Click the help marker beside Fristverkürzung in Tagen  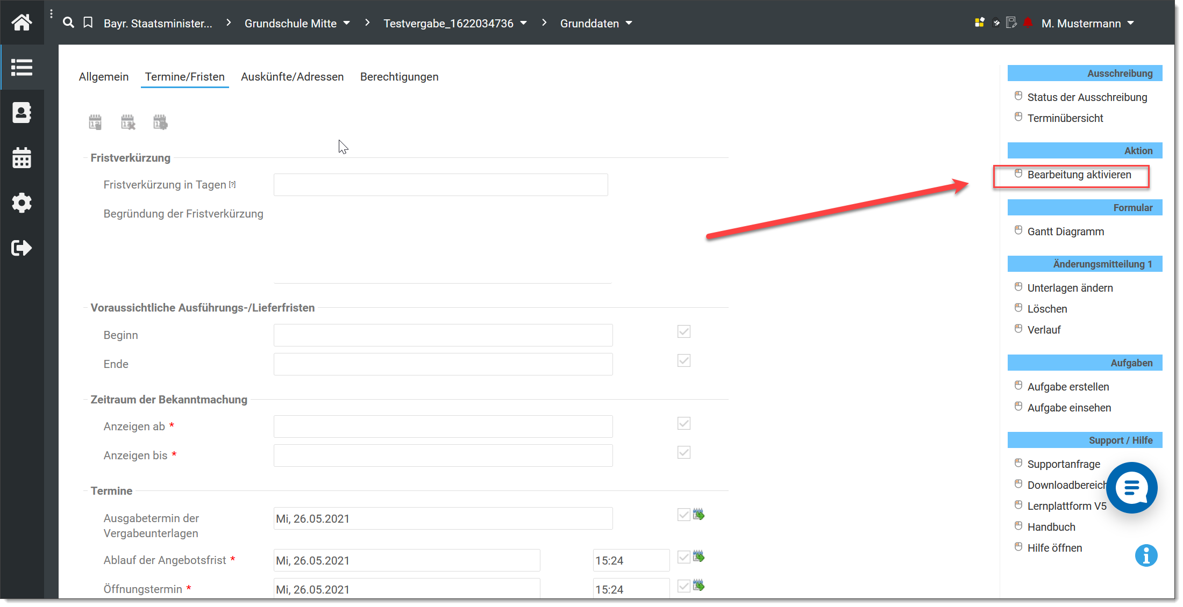click(x=232, y=184)
